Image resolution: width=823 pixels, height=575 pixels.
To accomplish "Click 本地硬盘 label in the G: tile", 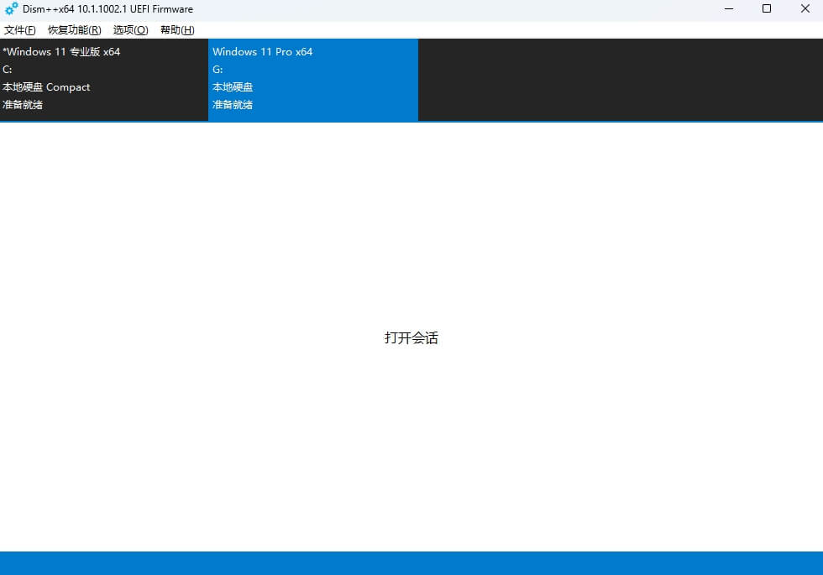I will 233,87.
